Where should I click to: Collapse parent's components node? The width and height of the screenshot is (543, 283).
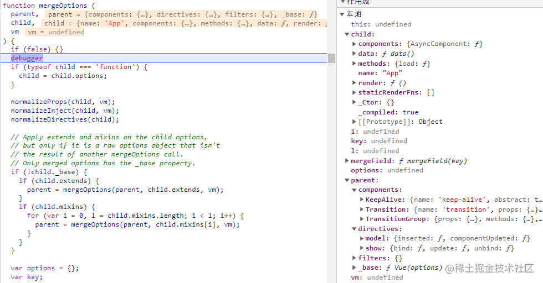pos(354,190)
